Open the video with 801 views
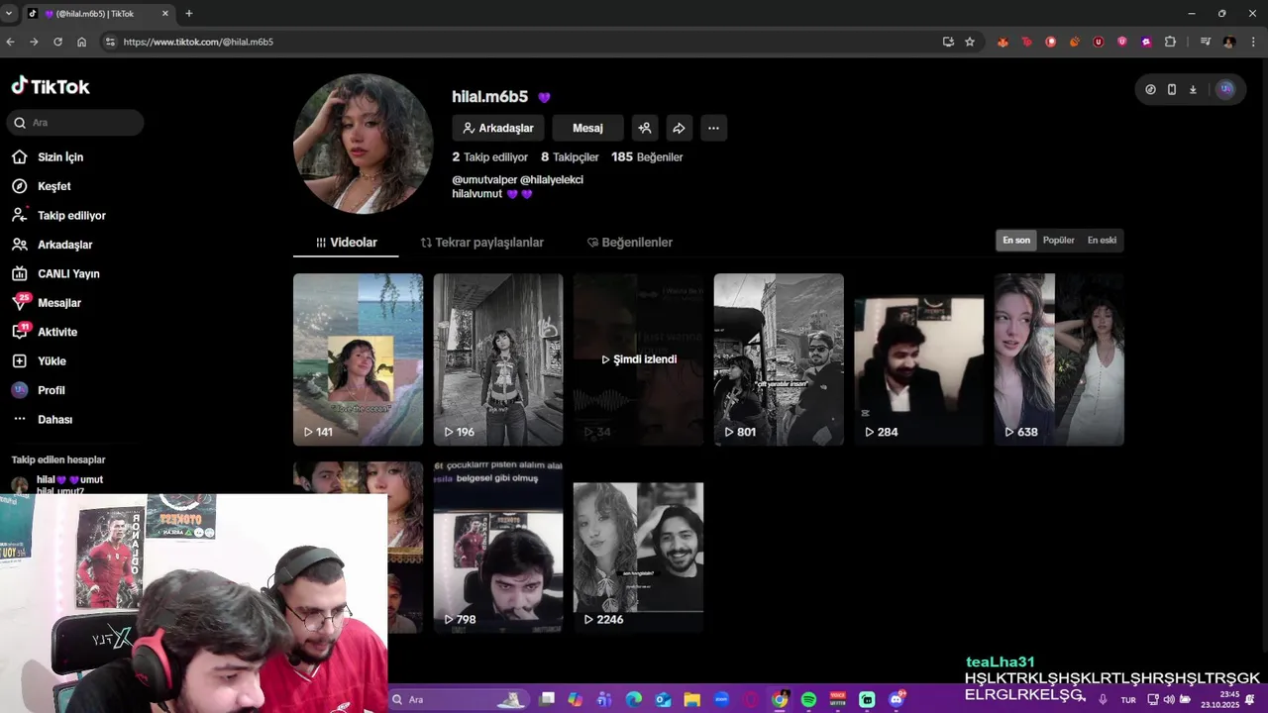1268x713 pixels. click(779, 359)
